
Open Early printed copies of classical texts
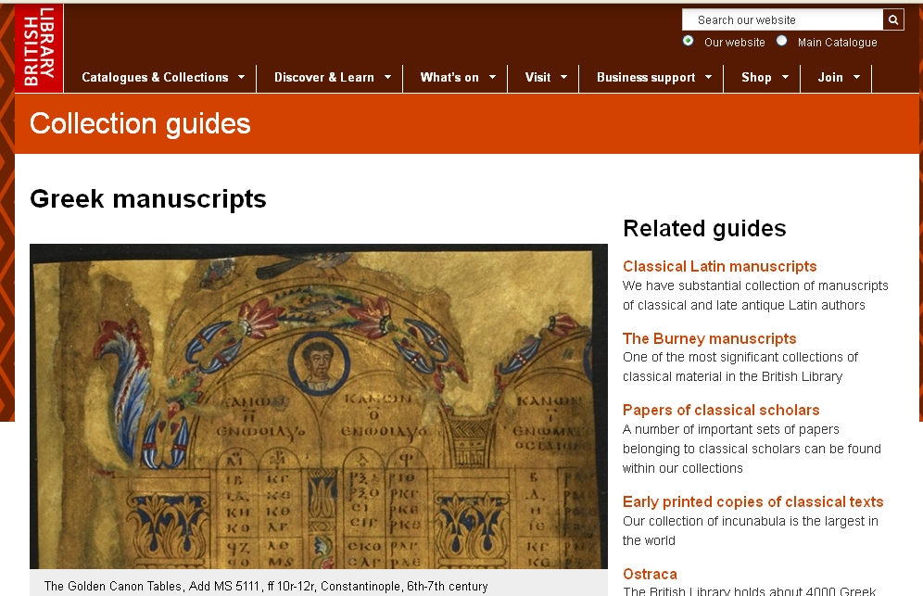click(x=752, y=501)
